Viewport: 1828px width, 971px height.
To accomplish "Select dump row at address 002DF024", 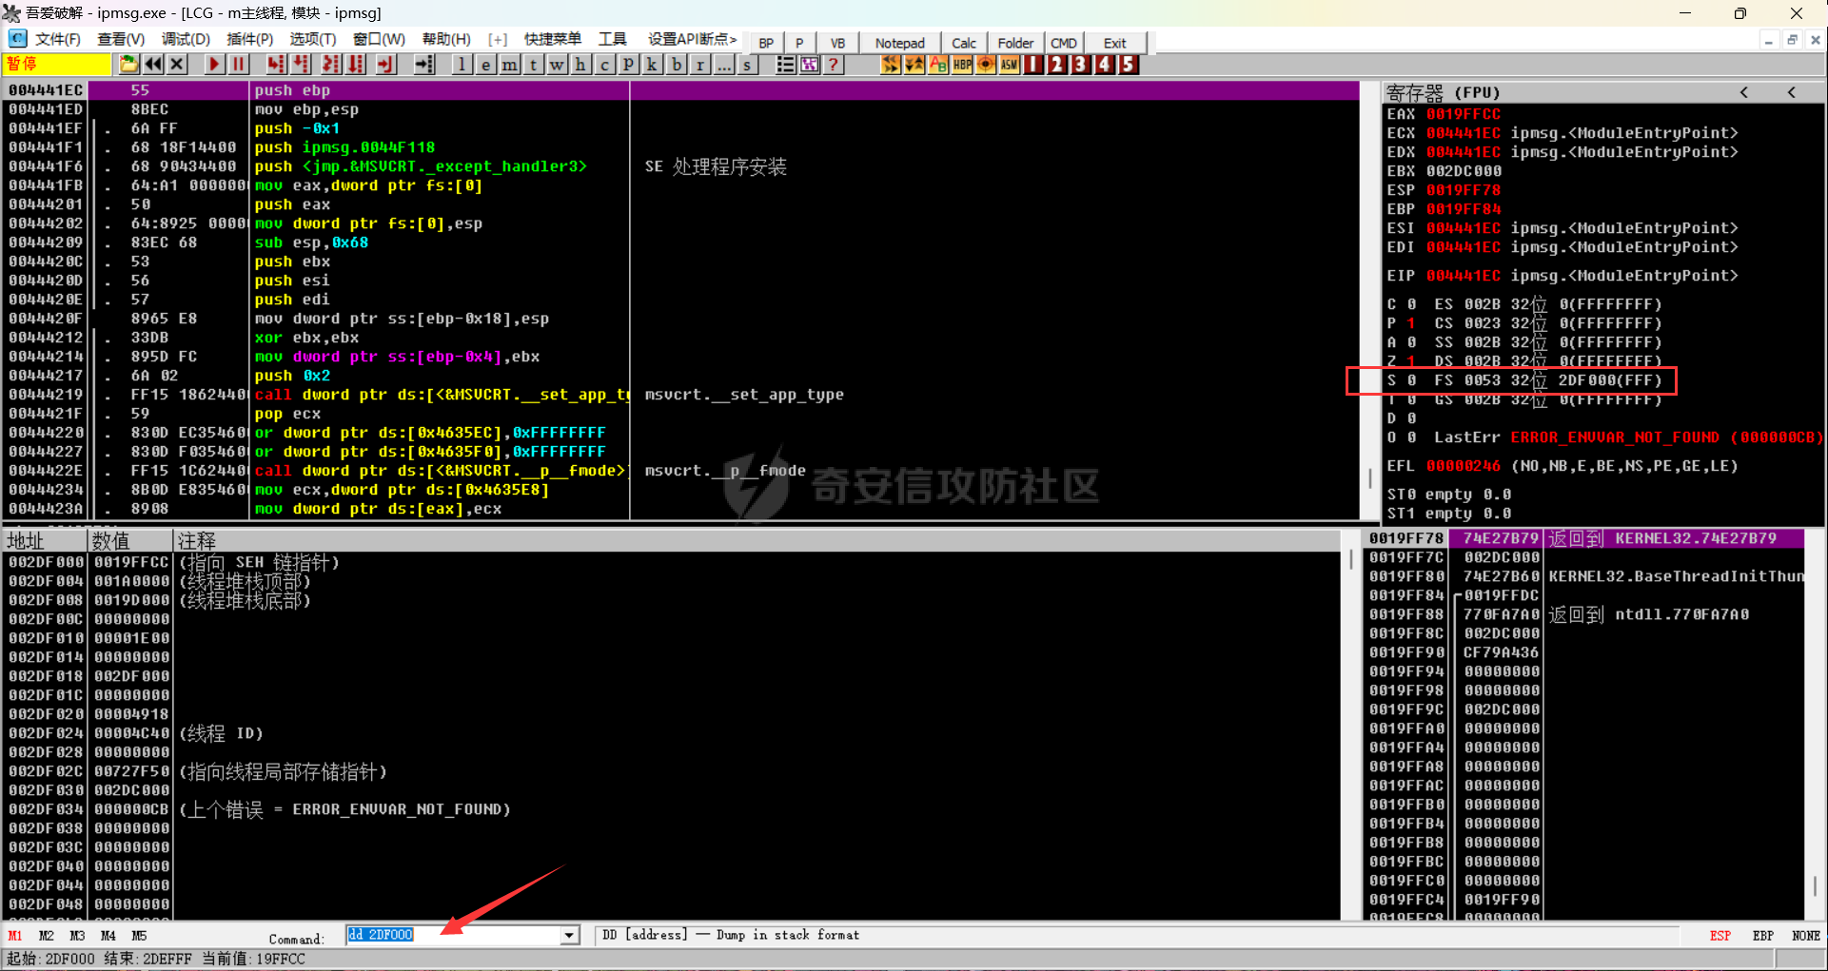I will 671,733.
